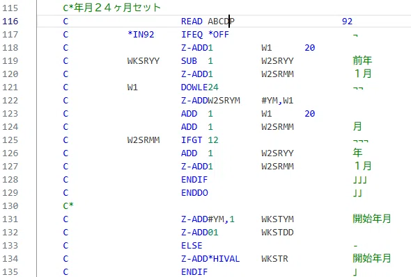
Task: Click the 前年 comment on line 119
Action: pos(362,60)
